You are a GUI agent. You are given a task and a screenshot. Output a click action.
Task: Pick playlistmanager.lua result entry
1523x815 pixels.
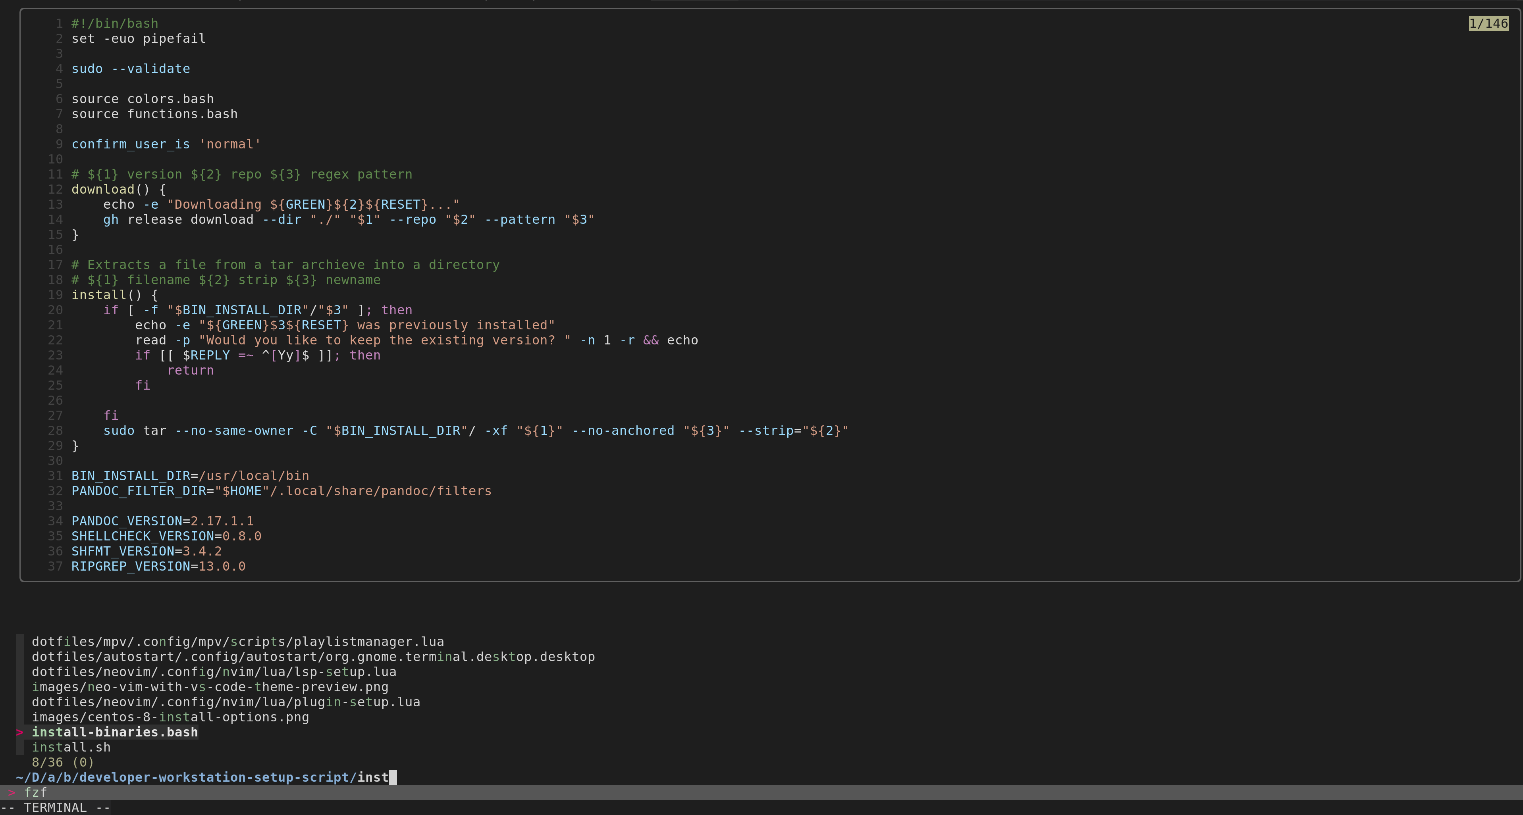(238, 641)
